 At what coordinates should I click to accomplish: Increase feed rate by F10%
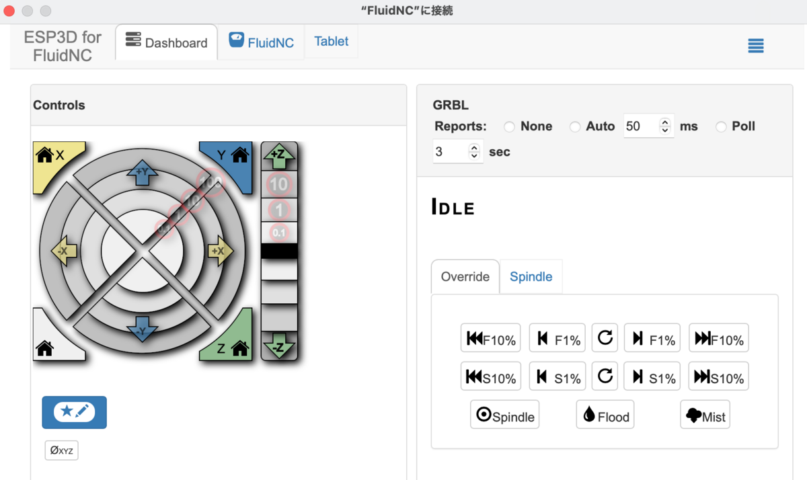[x=719, y=338]
